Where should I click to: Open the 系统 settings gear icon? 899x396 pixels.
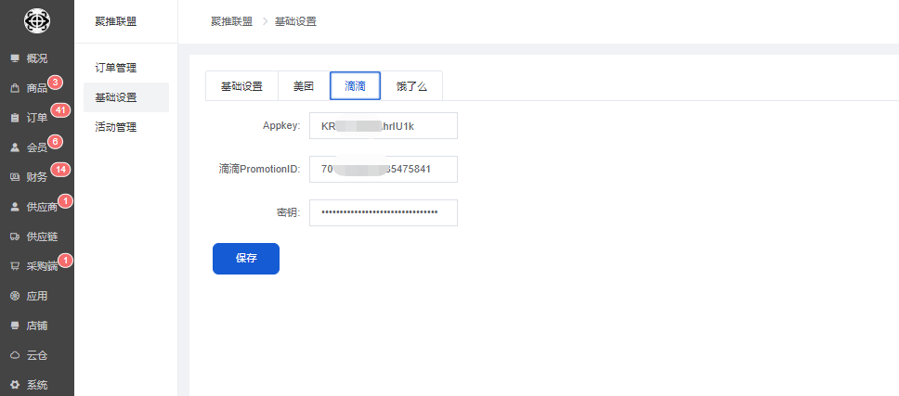(x=15, y=385)
